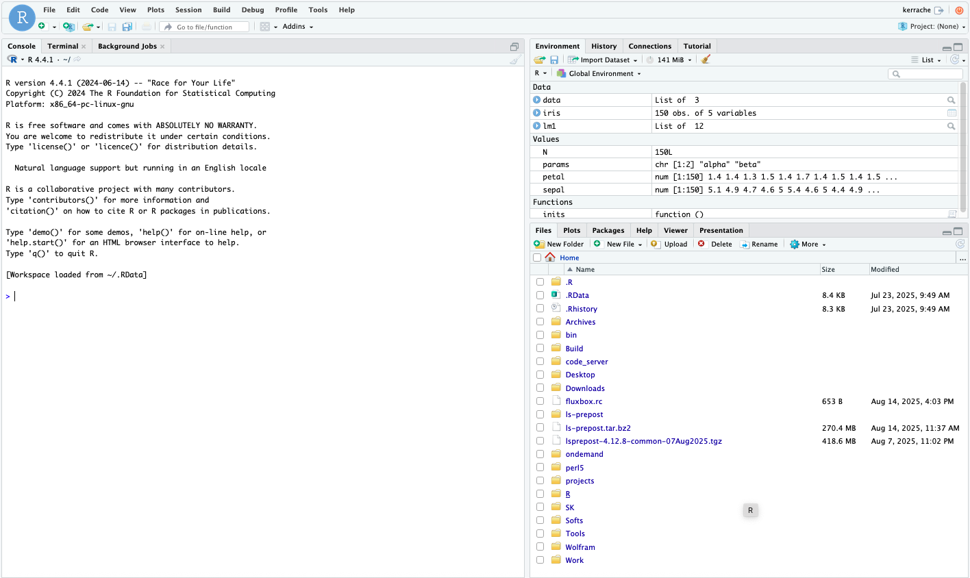970x578 pixels.
Task: Check the Wolfram folder checkbox
Action: tap(540, 547)
